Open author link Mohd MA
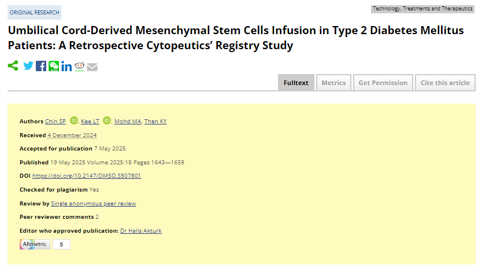 [x=128, y=122]
